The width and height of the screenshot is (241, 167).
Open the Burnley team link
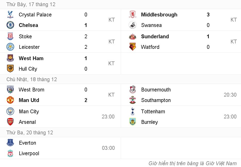coord(149,122)
